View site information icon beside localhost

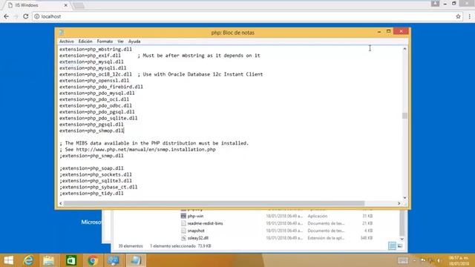(36, 16)
